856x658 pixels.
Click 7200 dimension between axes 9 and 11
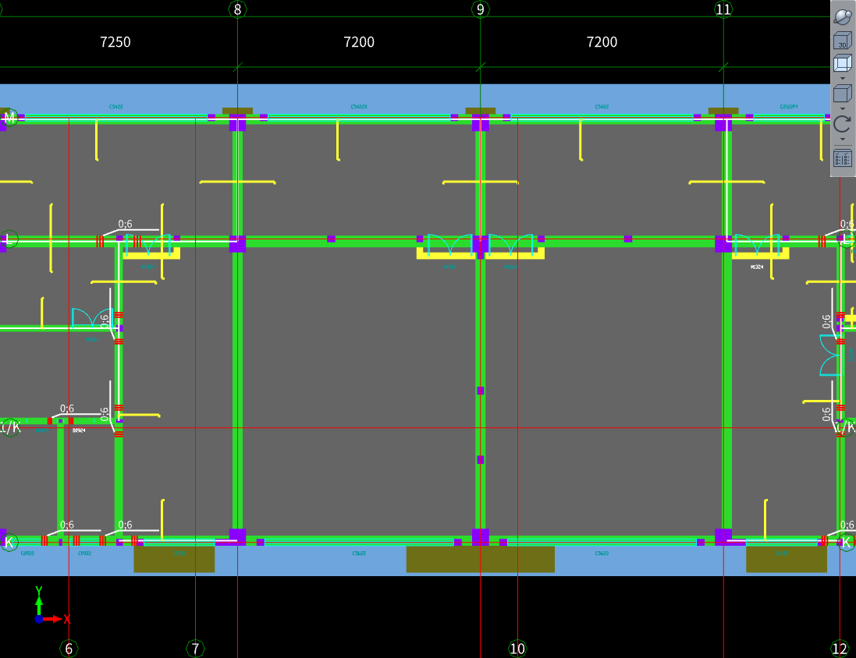tap(602, 42)
